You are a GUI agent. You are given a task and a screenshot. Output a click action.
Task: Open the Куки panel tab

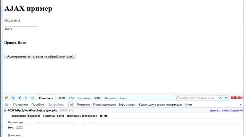pyautogui.click(x=123, y=98)
